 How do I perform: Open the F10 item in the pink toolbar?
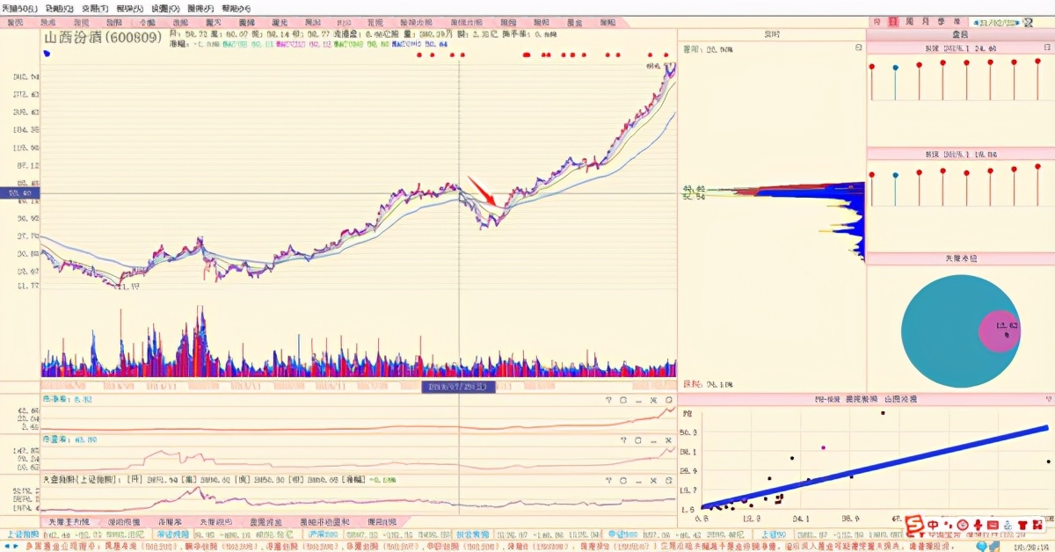tap(344, 22)
